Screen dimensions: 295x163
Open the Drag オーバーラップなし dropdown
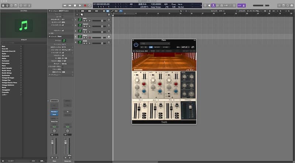[x=254, y=11]
